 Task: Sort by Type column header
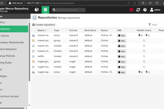click(x=60, y=30)
